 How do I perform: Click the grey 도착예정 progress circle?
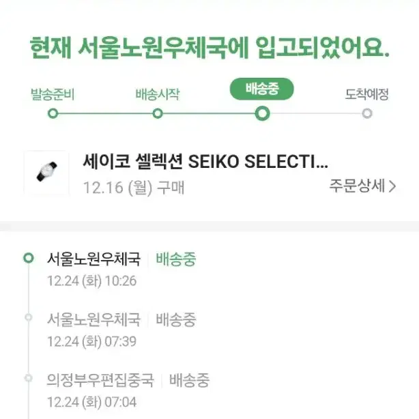coord(367,113)
